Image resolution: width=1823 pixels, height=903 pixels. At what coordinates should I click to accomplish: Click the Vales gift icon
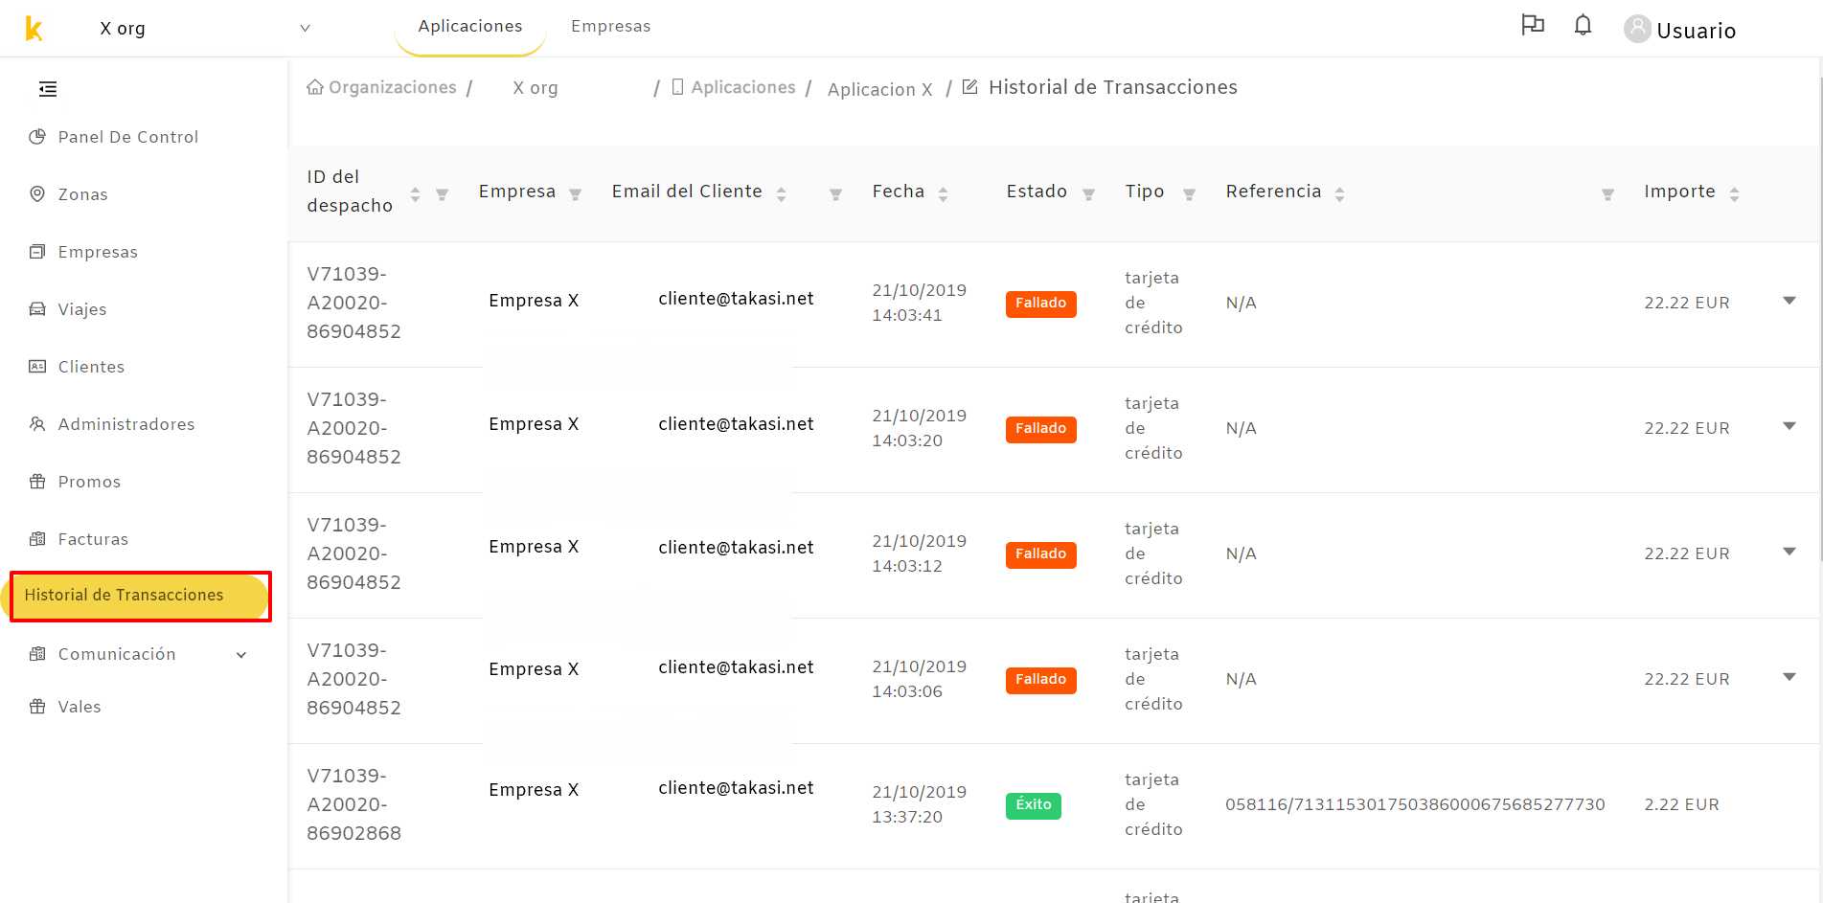37,707
